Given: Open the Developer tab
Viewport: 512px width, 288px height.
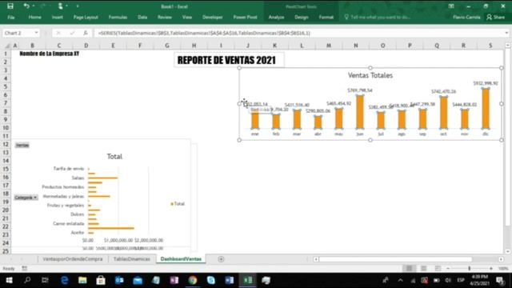Looking at the screenshot, I should click(213, 17).
